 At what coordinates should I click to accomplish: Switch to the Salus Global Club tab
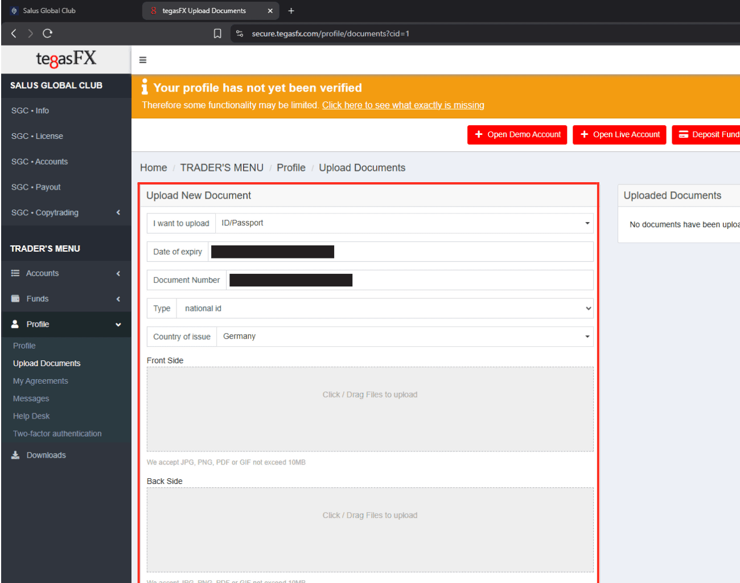pos(49,11)
